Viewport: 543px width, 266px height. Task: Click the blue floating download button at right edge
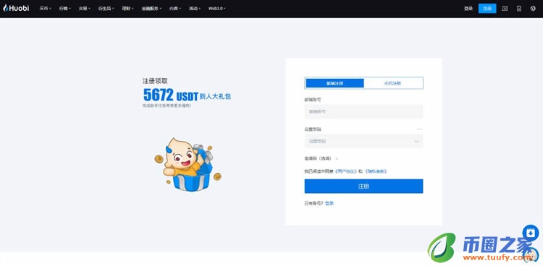click(531, 233)
